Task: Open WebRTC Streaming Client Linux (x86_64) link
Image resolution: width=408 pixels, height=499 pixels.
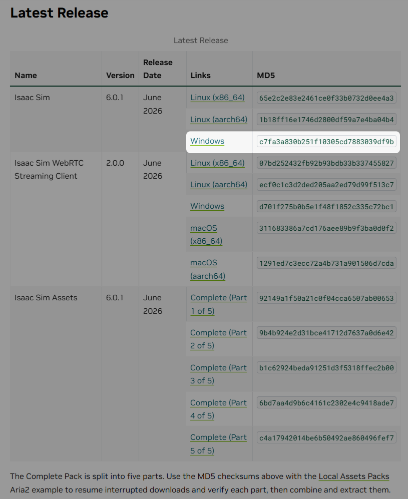Action: coord(217,163)
